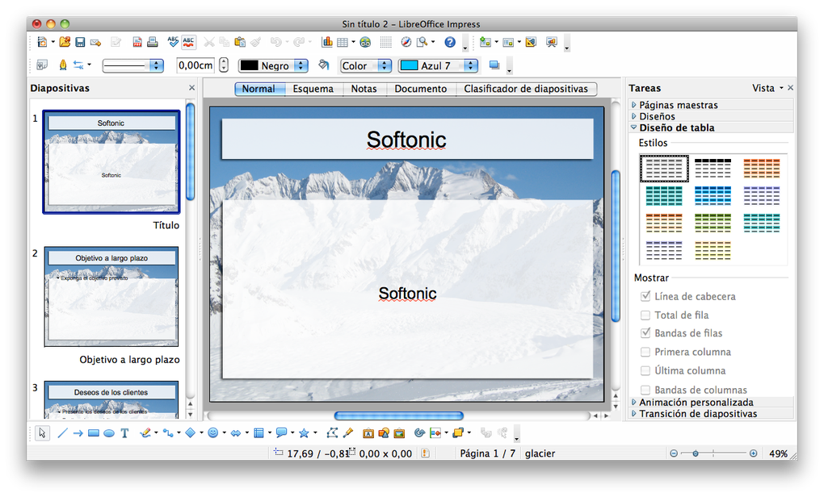The height and width of the screenshot is (497, 824).
Task: Toggle the Bandas de filas checkbox
Action: (645, 332)
